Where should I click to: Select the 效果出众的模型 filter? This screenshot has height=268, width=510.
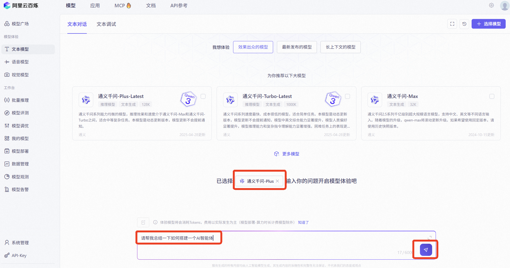tap(253, 47)
